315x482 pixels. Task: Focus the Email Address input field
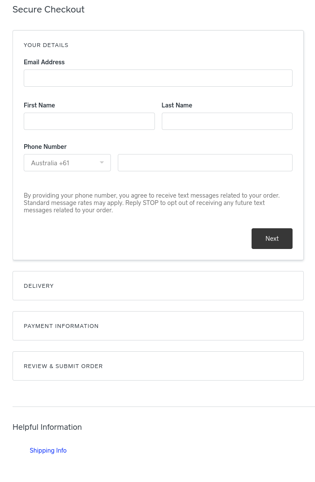coord(158,78)
